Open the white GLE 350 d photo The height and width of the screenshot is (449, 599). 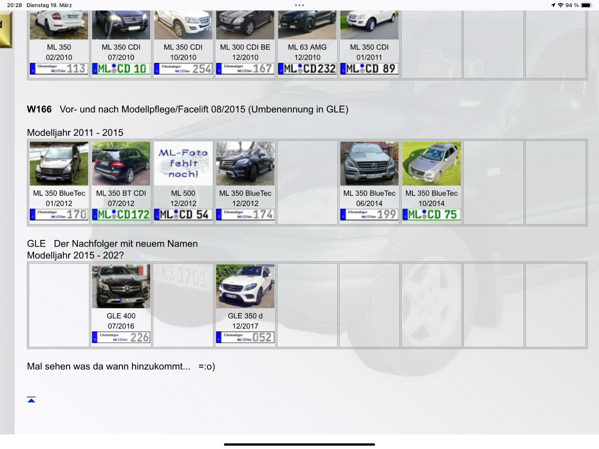tap(245, 286)
